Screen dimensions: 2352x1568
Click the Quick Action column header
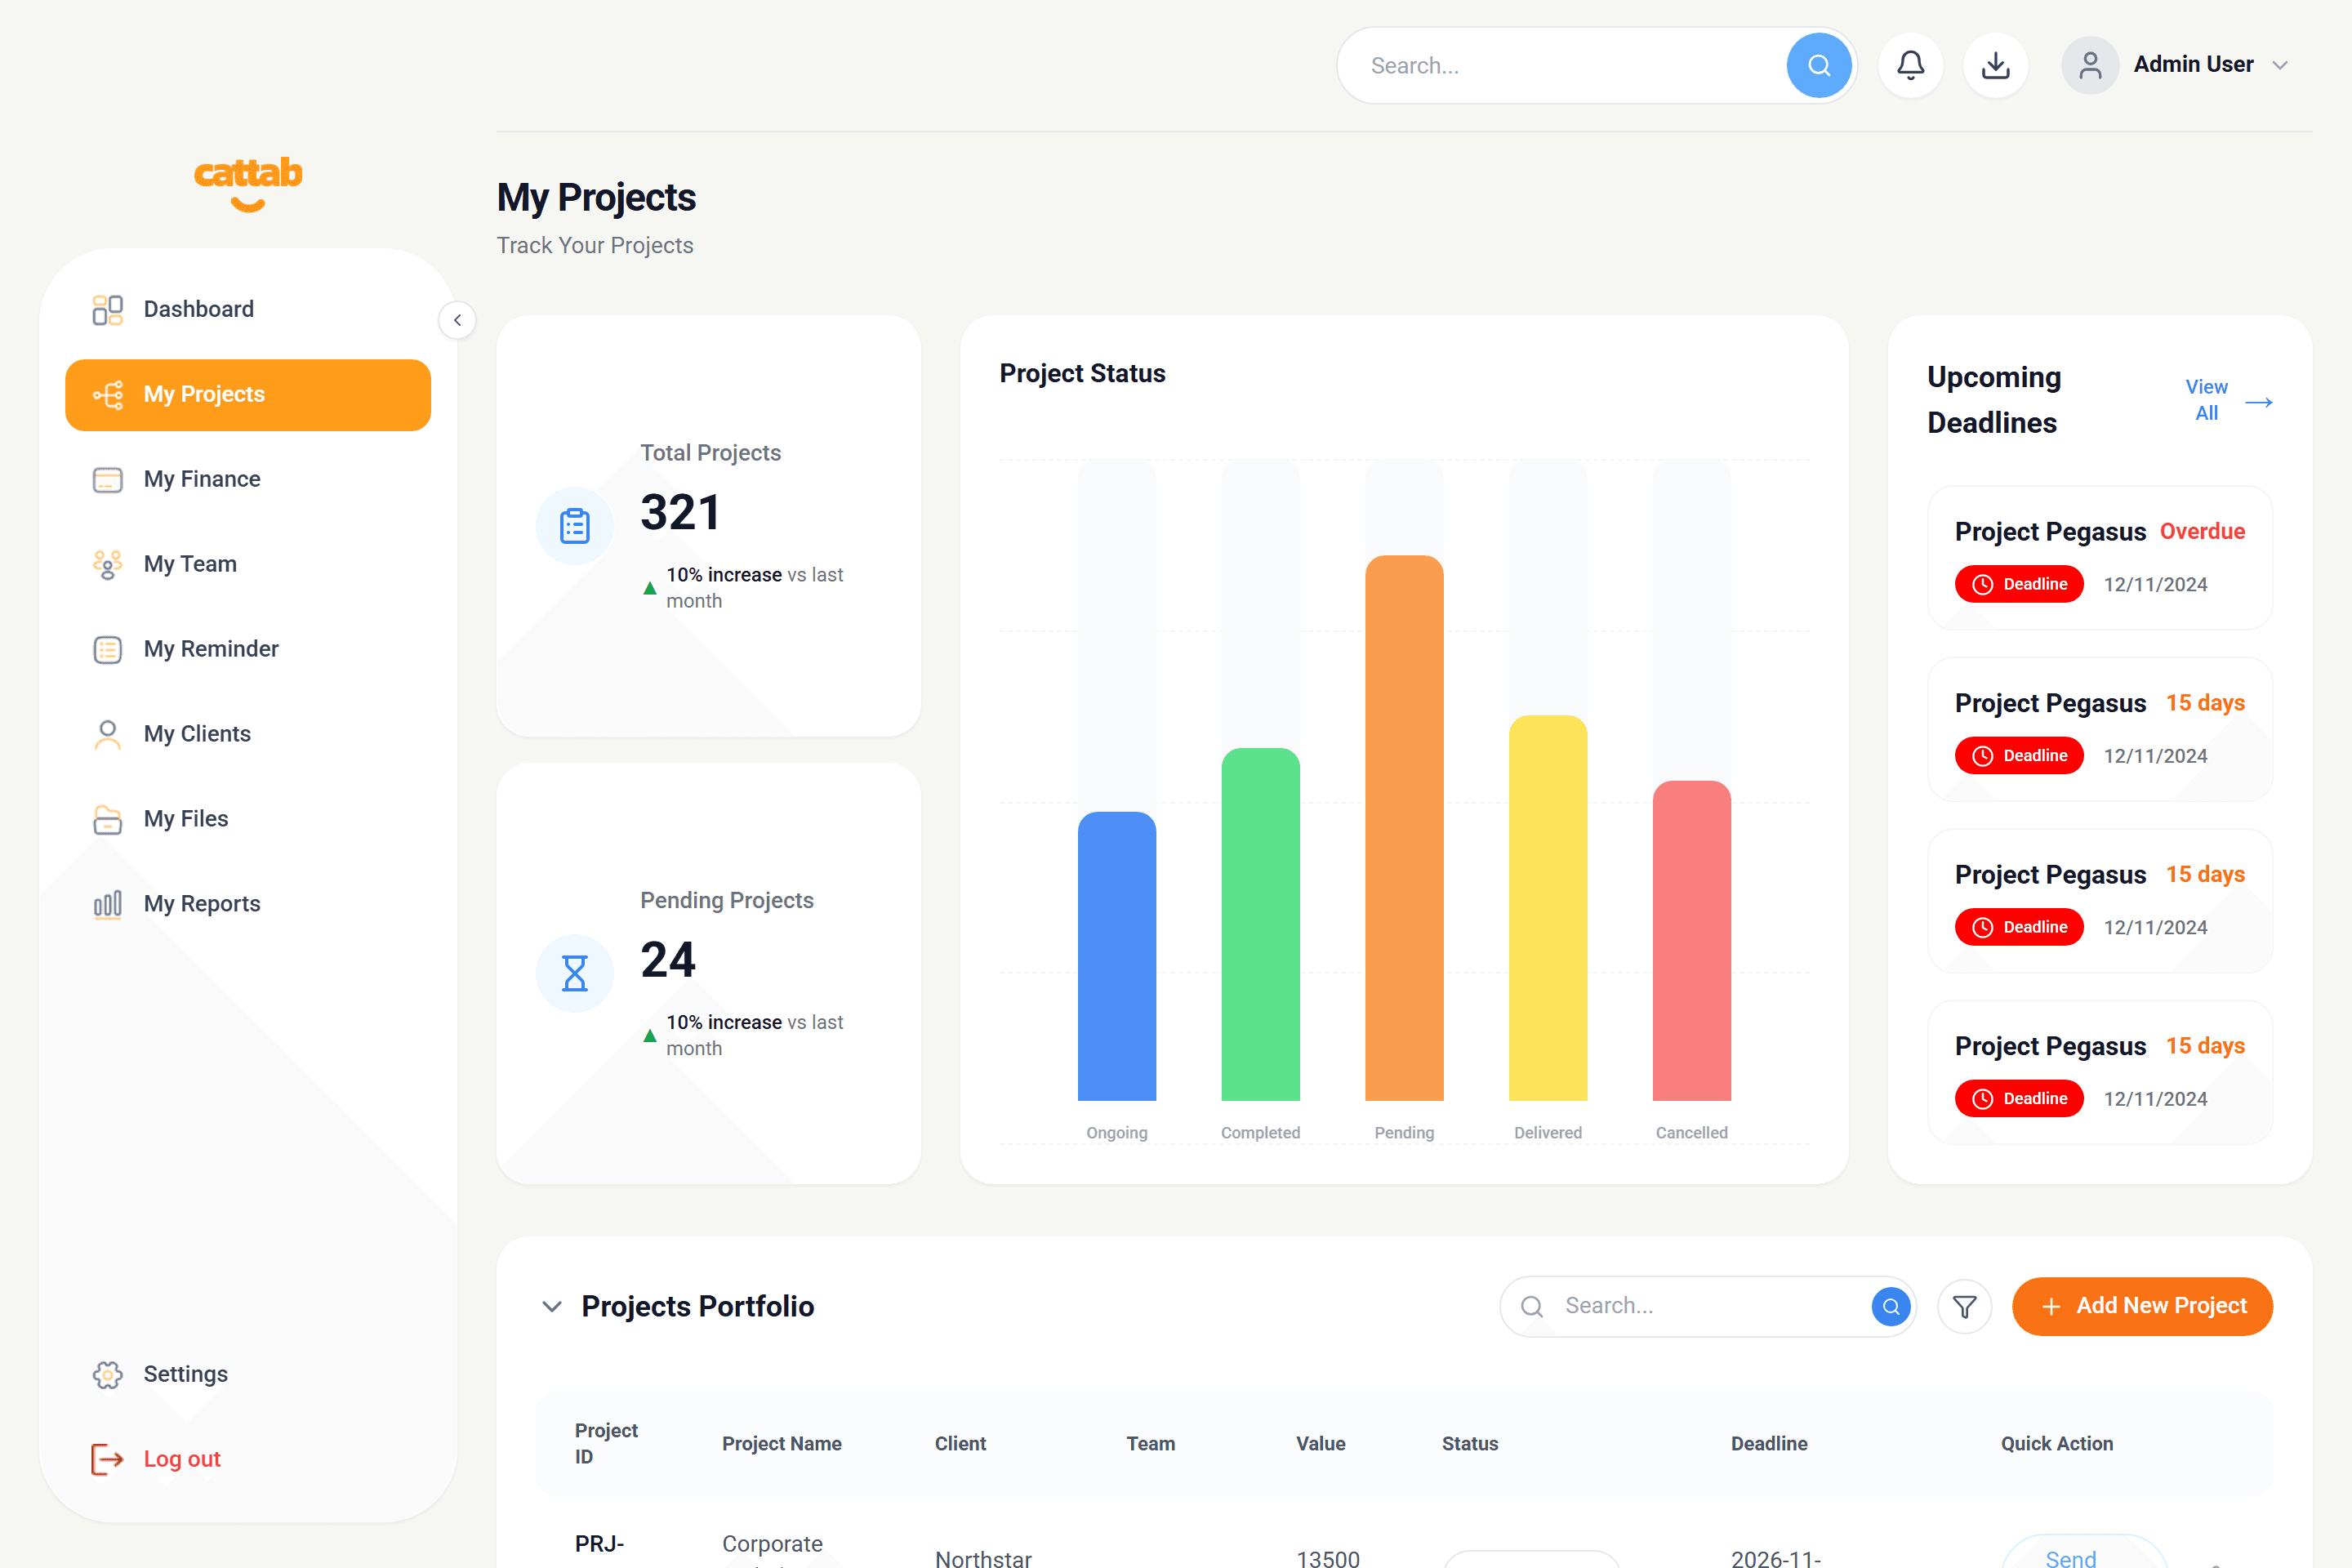(x=2056, y=1443)
